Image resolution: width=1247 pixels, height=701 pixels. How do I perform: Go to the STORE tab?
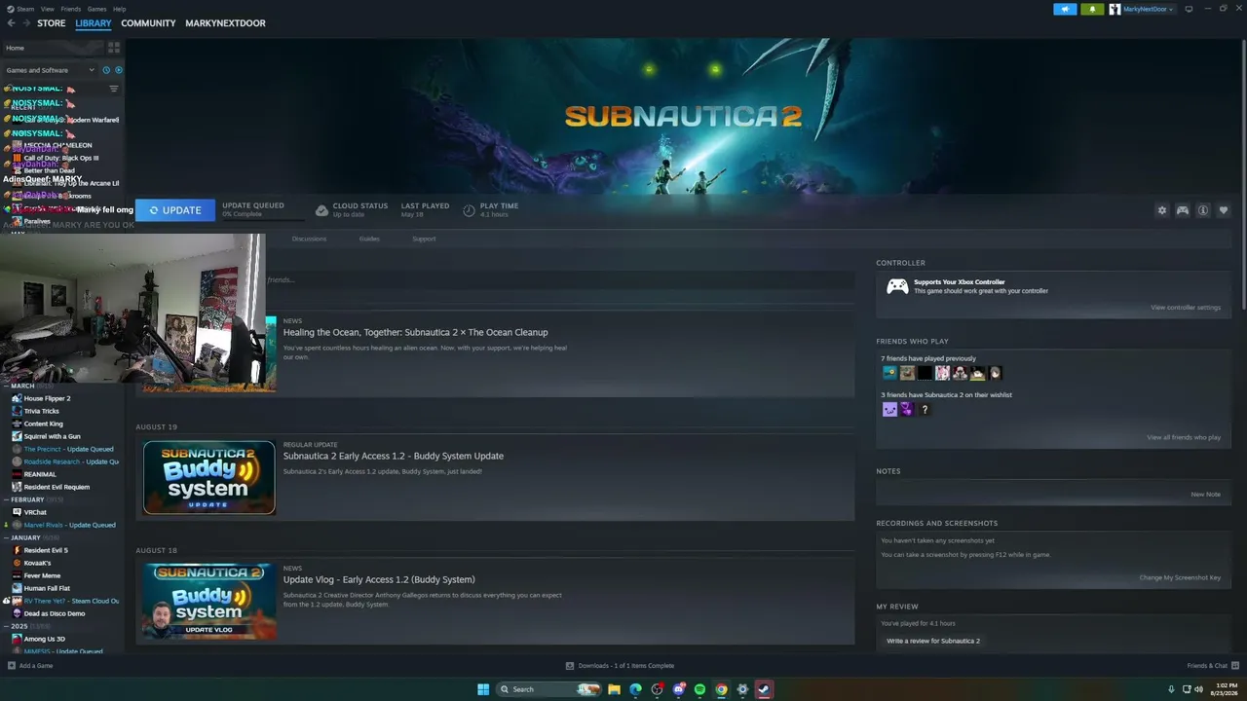(52, 23)
